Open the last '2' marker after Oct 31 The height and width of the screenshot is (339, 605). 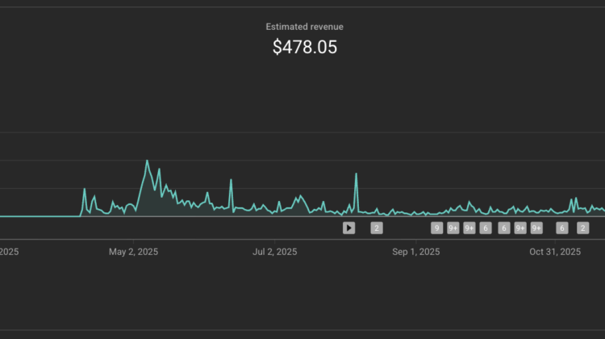pyautogui.click(x=582, y=228)
